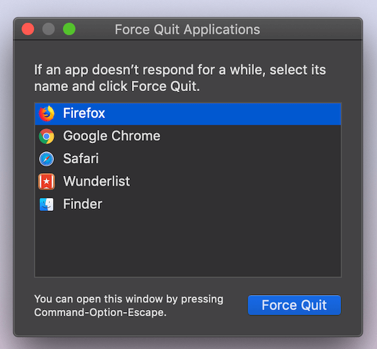Image resolution: width=377 pixels, height=349 pixels.
Task: Choose the Safari entry text
Action: pyautogui.click(x=81, y=159)
